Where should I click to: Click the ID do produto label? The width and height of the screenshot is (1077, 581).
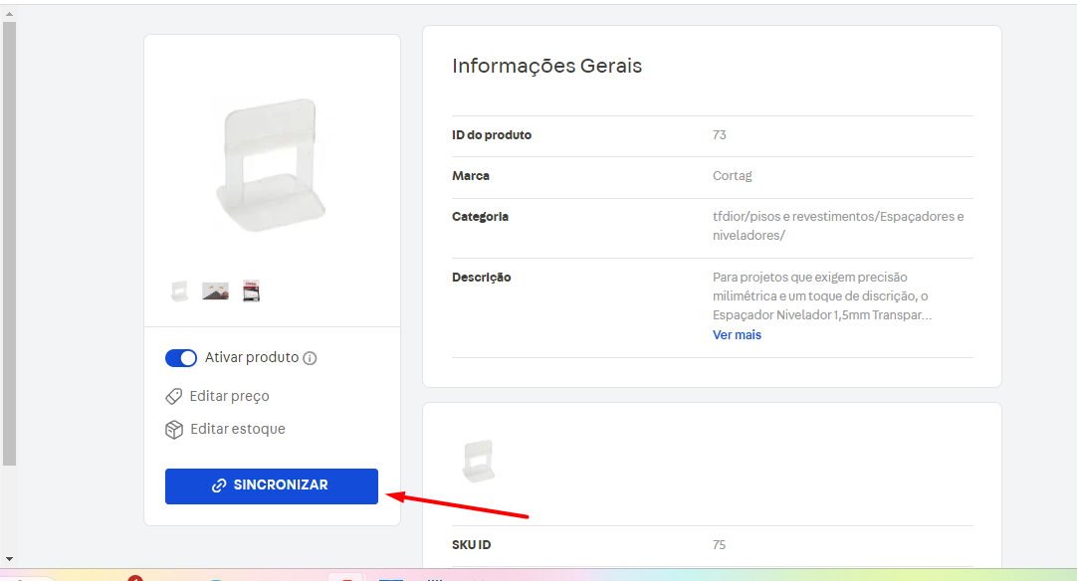492,135
